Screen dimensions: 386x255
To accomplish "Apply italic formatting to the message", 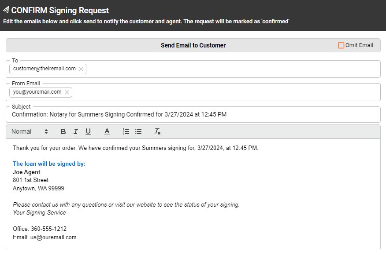I will pos(75,131).
